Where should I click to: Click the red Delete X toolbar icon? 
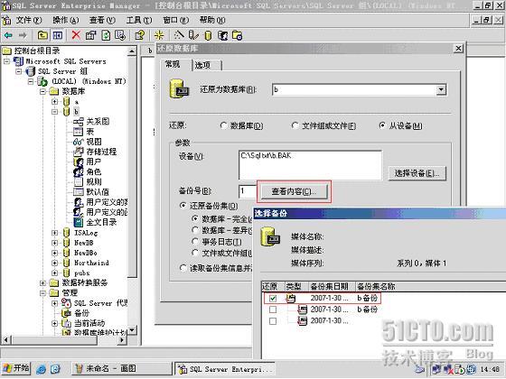pos(76,35)
